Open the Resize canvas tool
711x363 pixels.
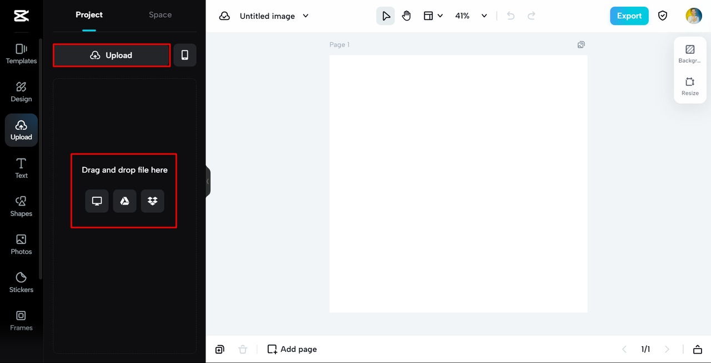(x=690, y=86)
